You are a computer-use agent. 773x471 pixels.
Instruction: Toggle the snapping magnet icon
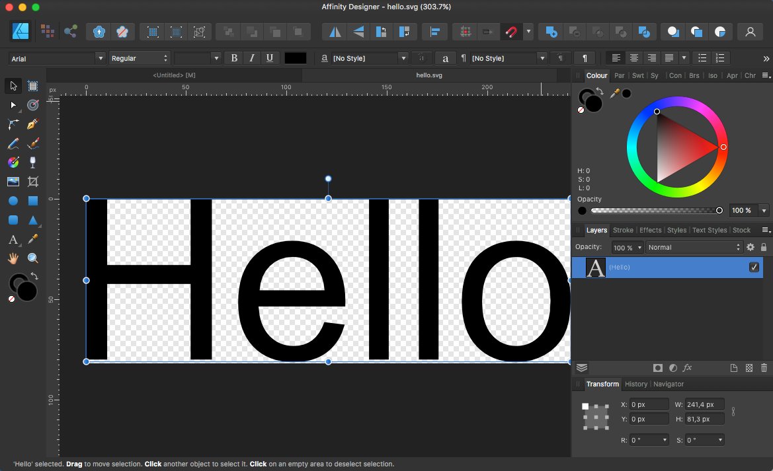coord(511,31)
